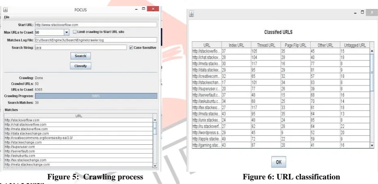The image size is (378, 184).
Task: Select the creativecommons.org licenses match row
Action: pyautogui.click(x=78, y=138)
